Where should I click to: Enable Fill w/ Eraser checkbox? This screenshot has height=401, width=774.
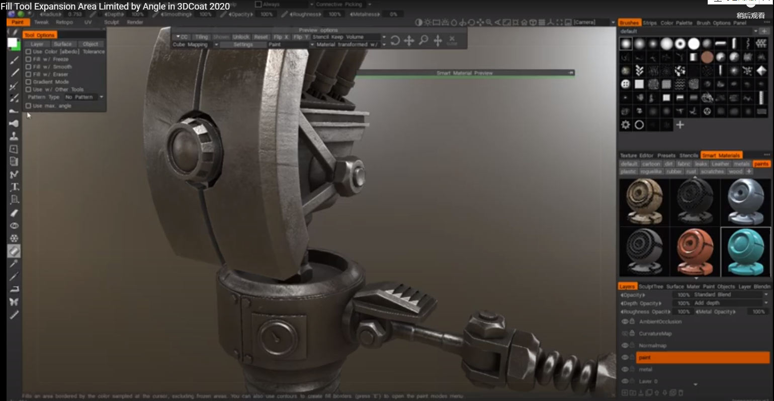pos(29,74)
